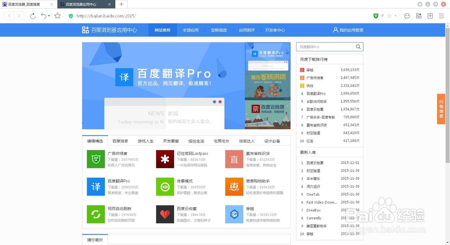This screenshot has width=450, height=245.
Task: Open DreeBox in 最新入库 list
Action: pos(314,210)
